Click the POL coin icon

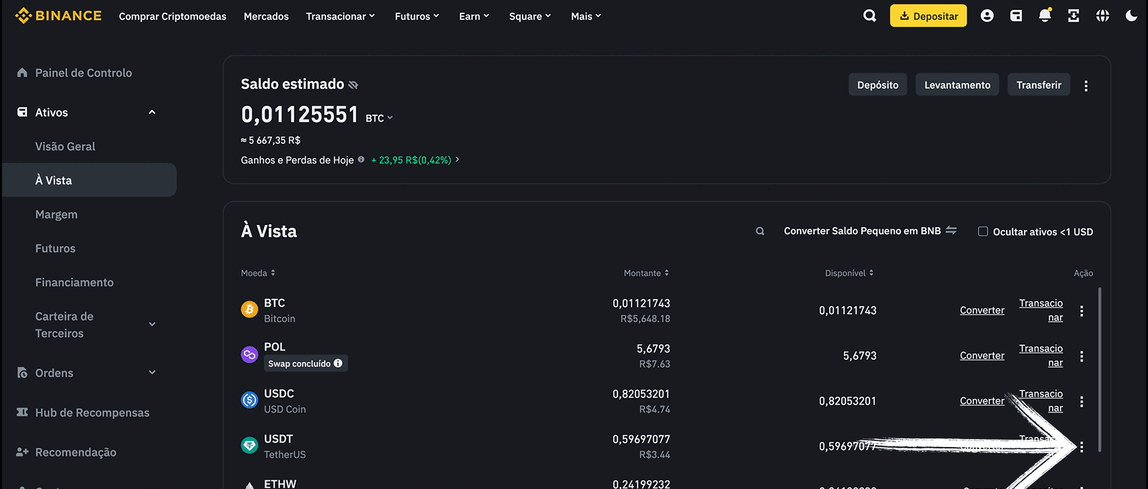tap(249, 354)
